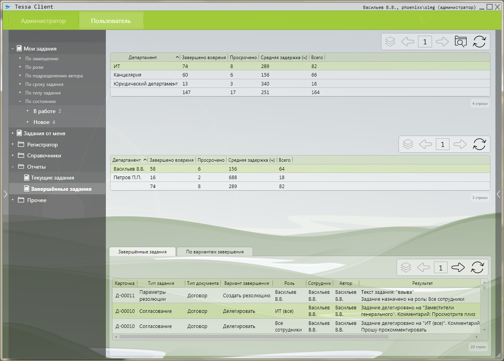Refresh the employees table in middle toolbar
Image resolution: width=504 pixels, height=361 pixels.
(x=479, y=144)
